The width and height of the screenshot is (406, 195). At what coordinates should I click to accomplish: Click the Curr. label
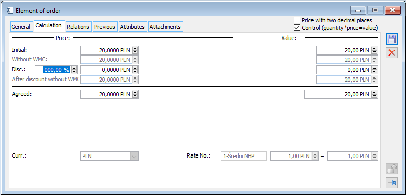(19, 156)
